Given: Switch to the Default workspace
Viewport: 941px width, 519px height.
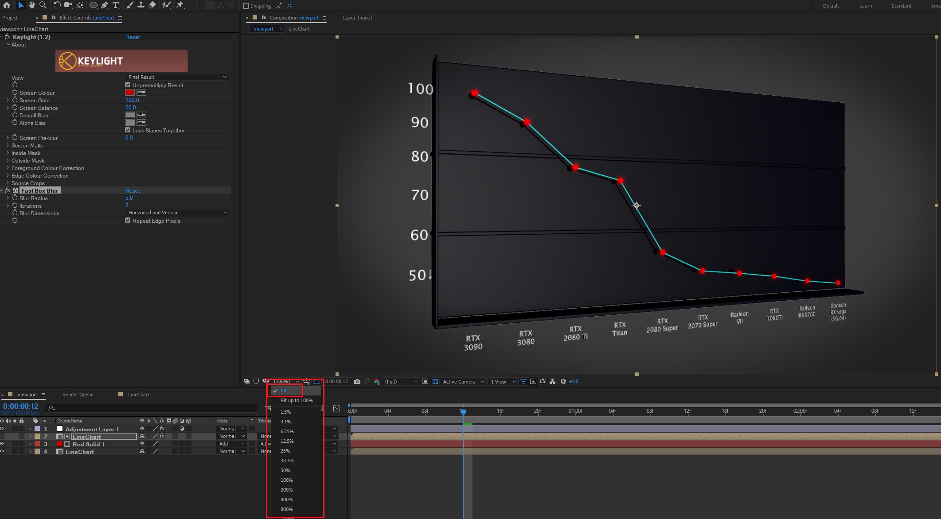Looking at the screenshot, I should coord(831,6).
